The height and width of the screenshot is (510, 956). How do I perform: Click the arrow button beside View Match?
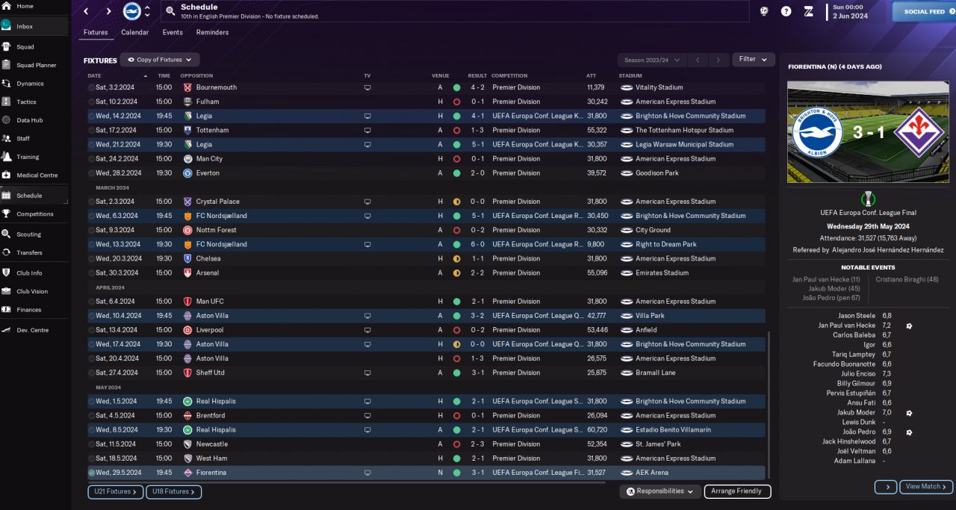[885, 487]
